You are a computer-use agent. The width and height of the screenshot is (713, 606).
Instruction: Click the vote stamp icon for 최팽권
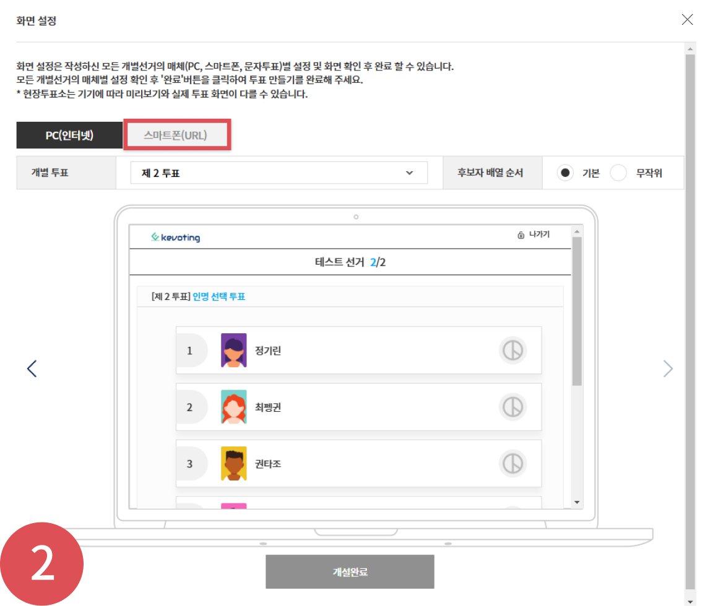tap(512, 407)
